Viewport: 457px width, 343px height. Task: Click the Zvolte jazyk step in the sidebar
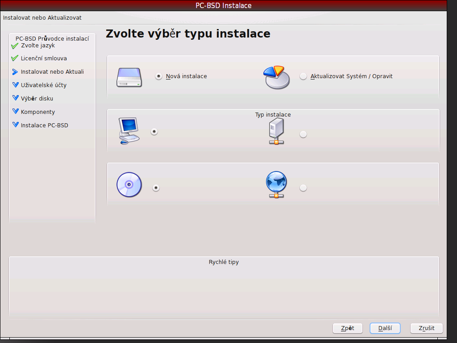(38, 46)
